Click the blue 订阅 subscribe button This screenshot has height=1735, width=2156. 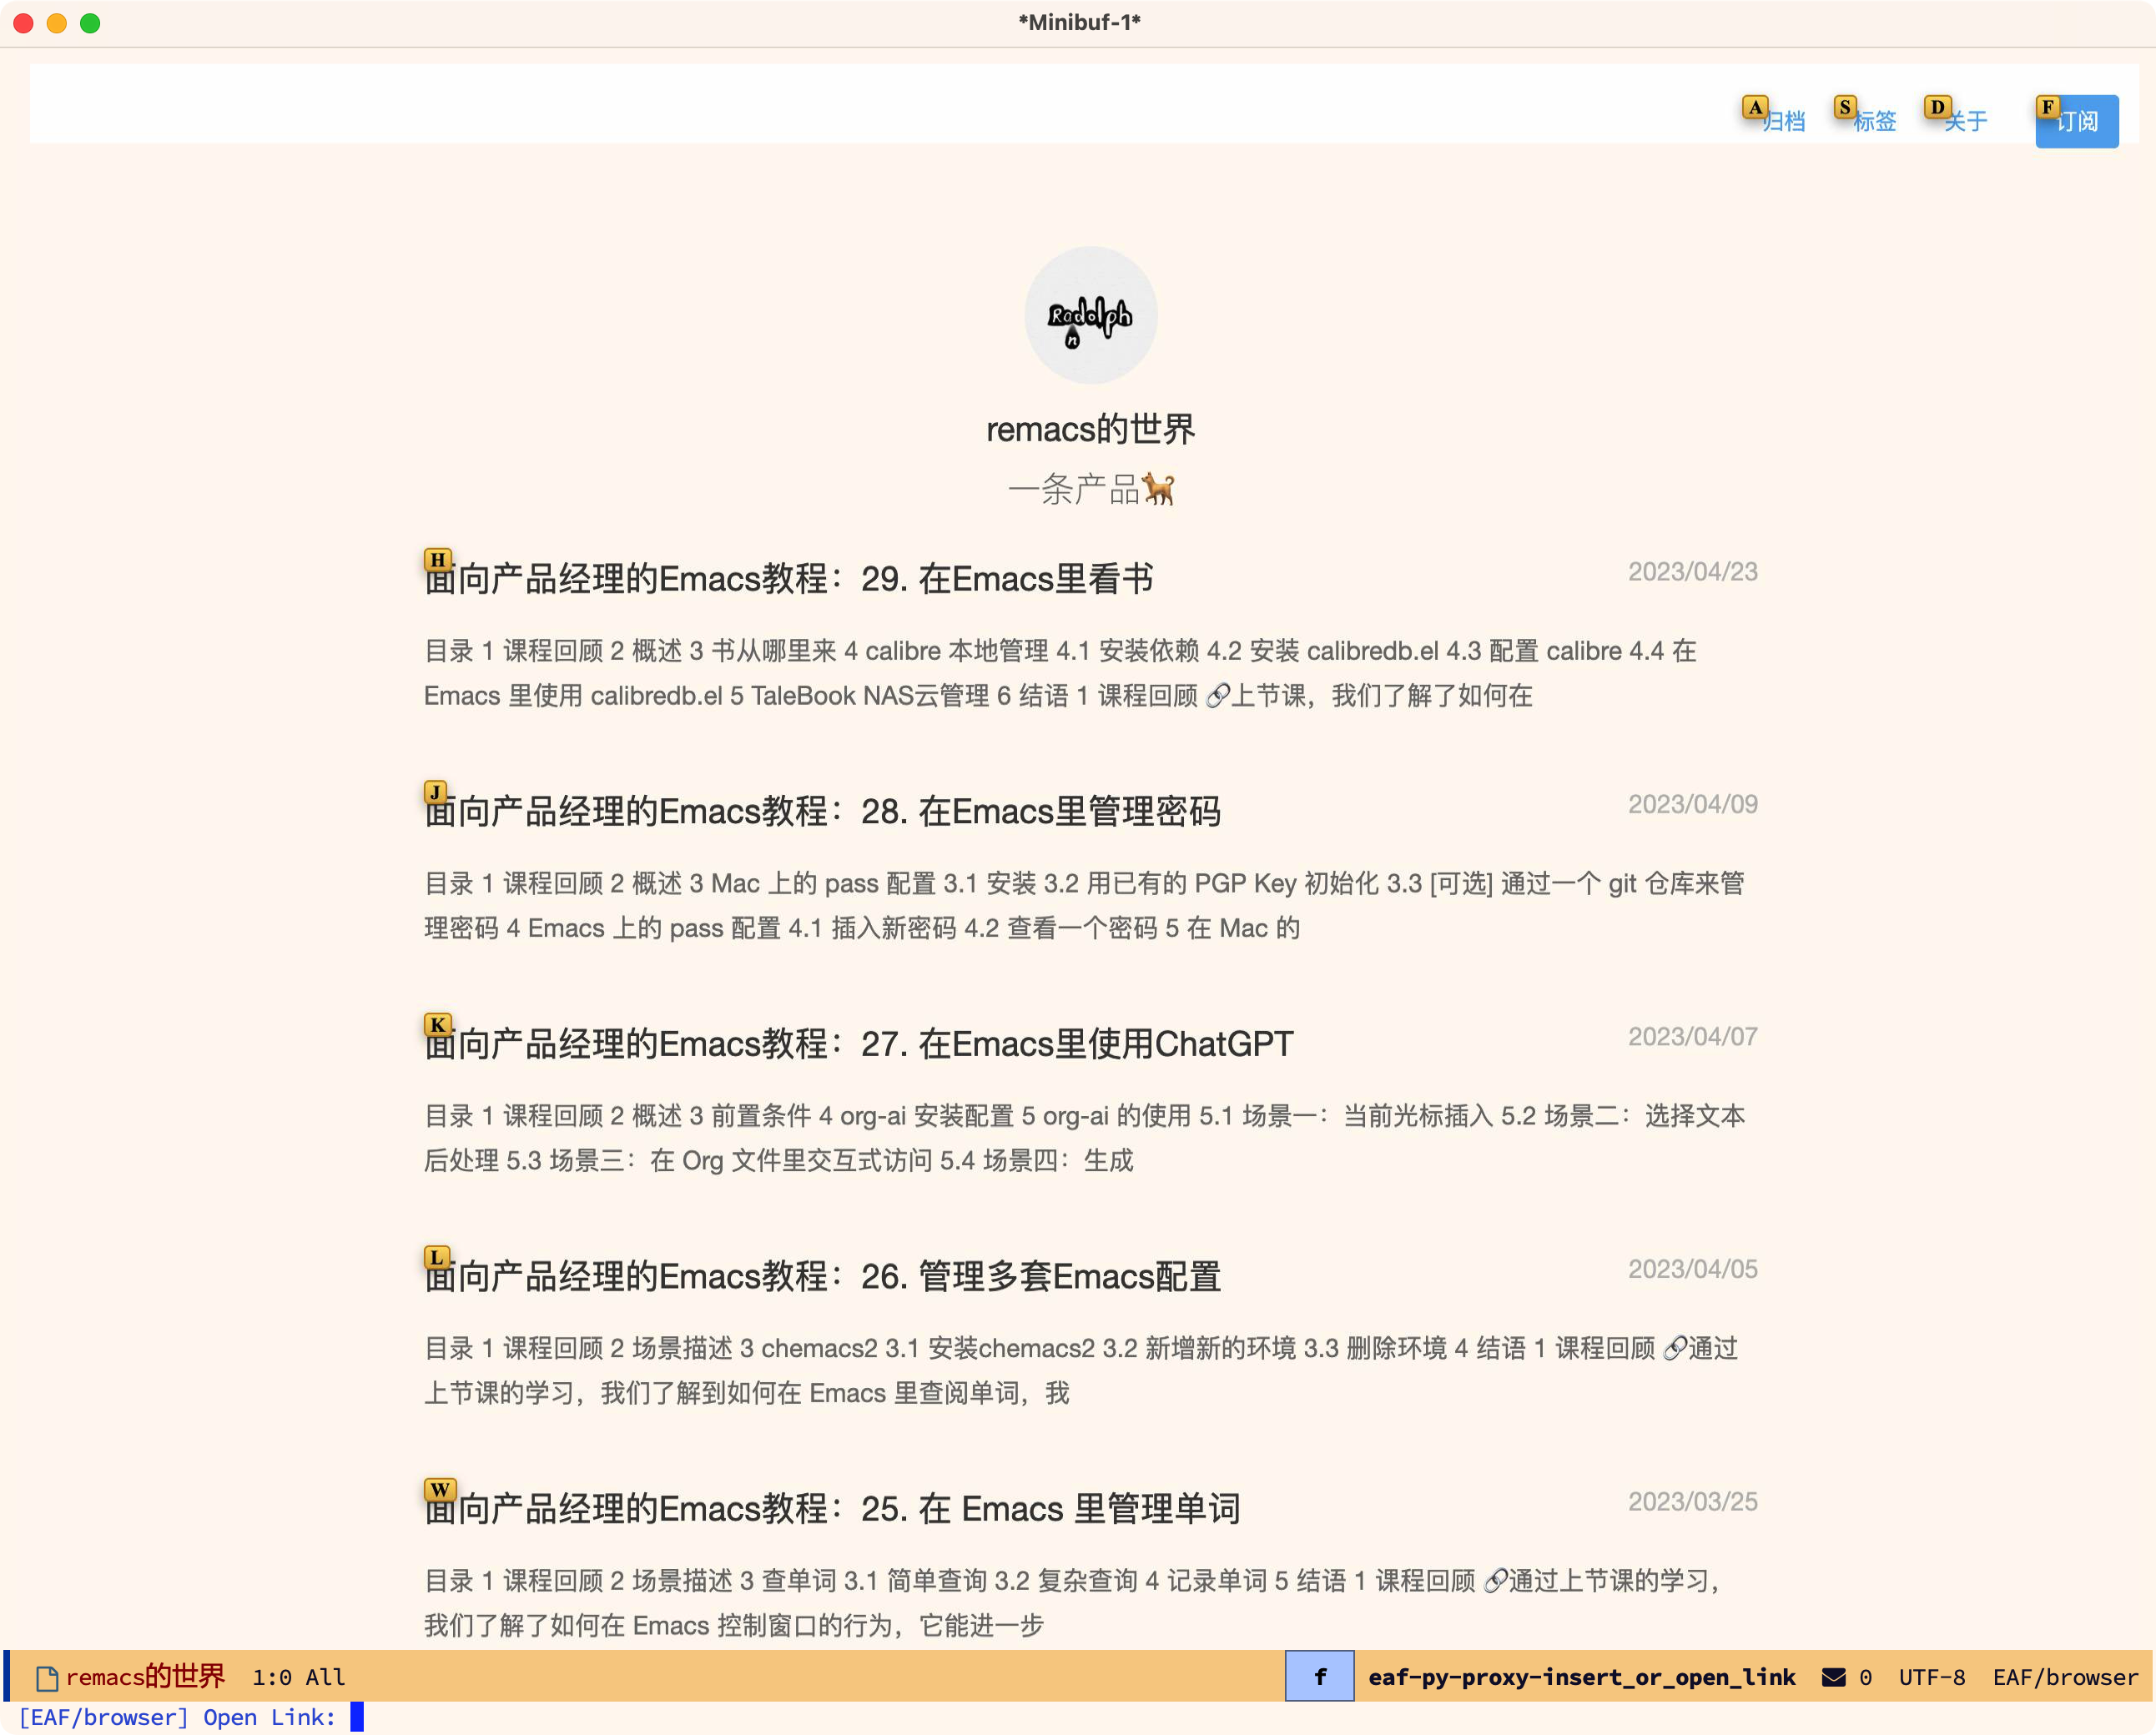pos(2077,121)
